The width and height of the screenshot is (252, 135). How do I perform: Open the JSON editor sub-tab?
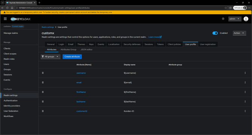coord(86,49)
